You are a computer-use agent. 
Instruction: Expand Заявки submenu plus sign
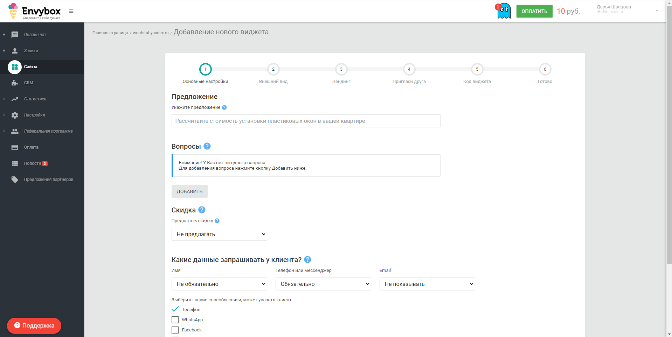click(4, 51)
